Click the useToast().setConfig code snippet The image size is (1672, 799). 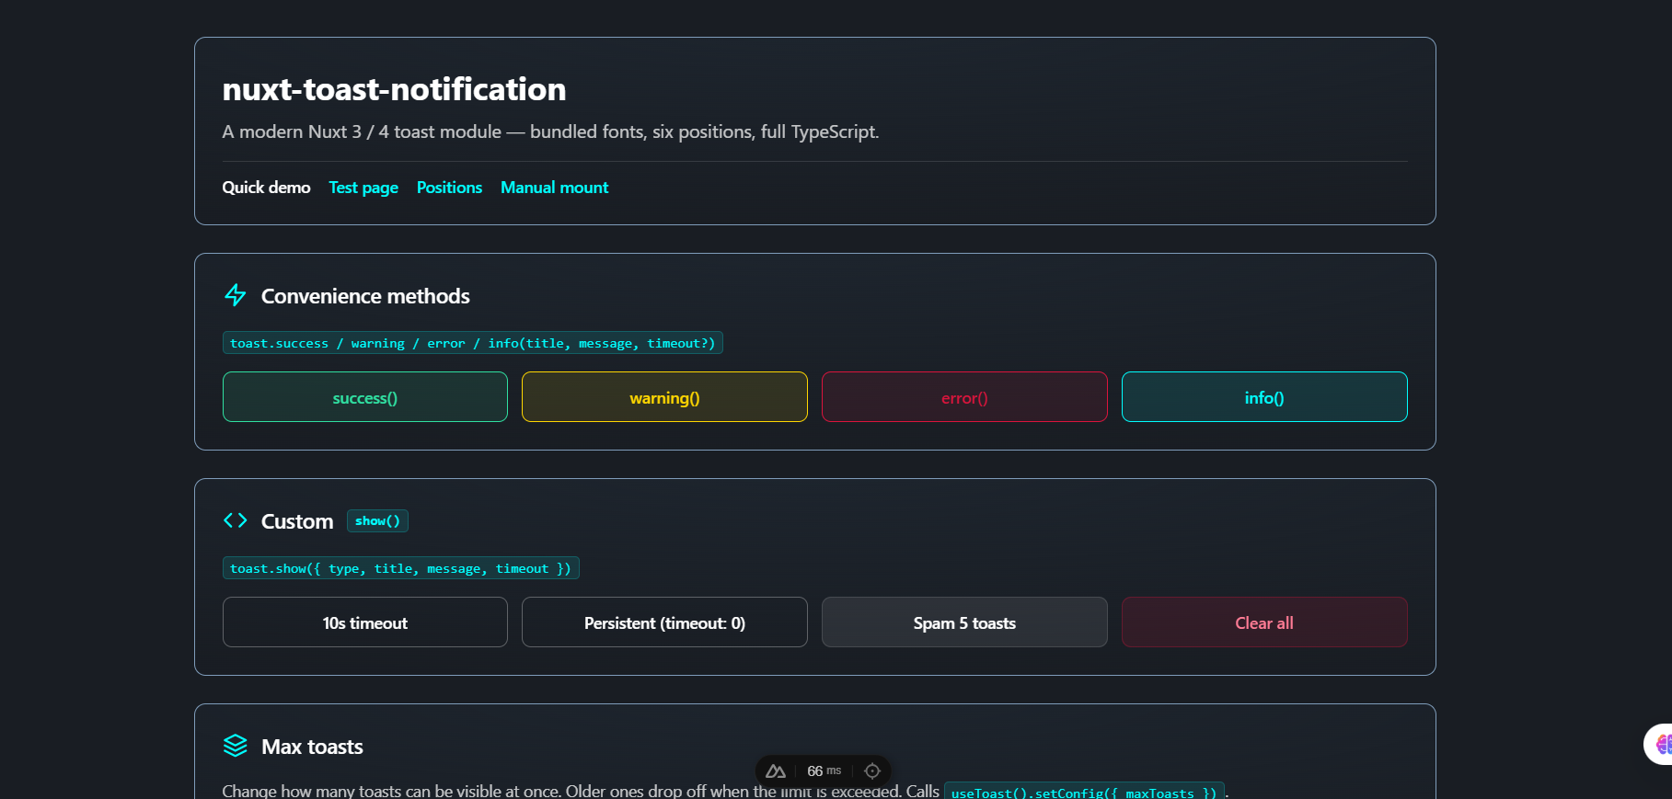(1084, 792)
